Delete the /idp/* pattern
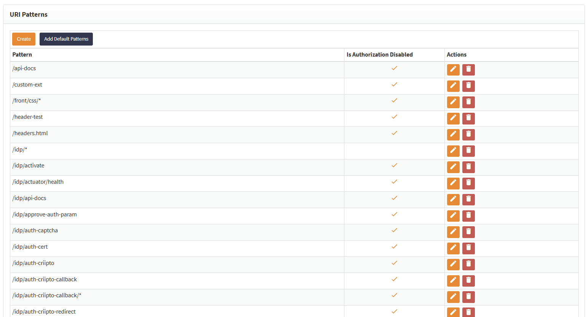586x317 pixels. [x=468, y=151]
